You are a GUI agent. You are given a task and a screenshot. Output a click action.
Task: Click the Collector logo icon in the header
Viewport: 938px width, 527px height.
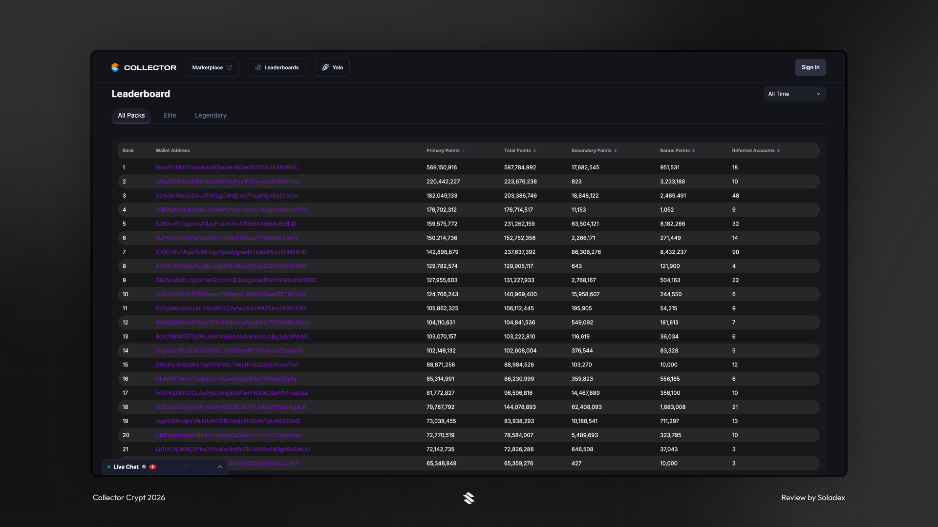(115, 67)
